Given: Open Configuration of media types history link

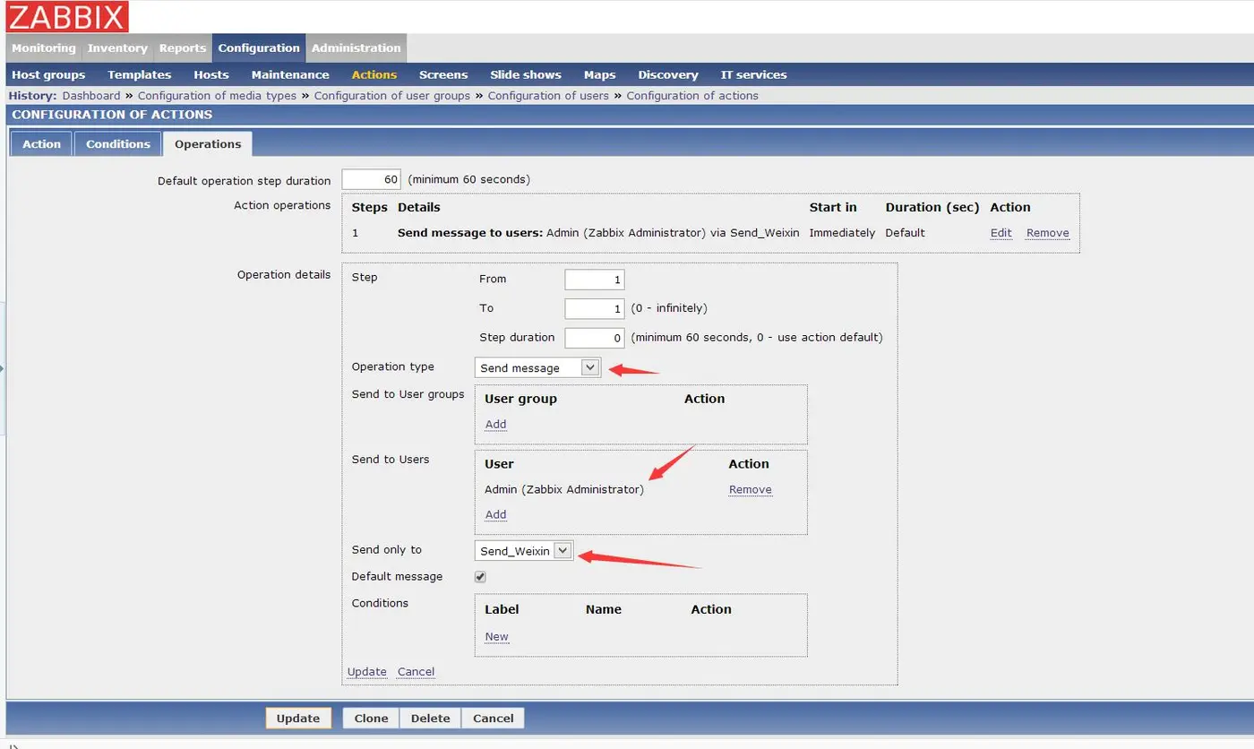Looking at the screenshot, I should pos(217,96).
